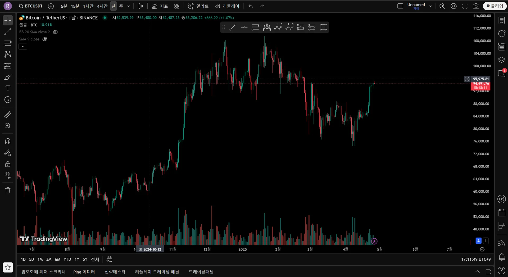This screenshot has width=508, height=277.
Task: Pick the rectangle shape in floating toolbar
Action: click(x=323, y=27)
